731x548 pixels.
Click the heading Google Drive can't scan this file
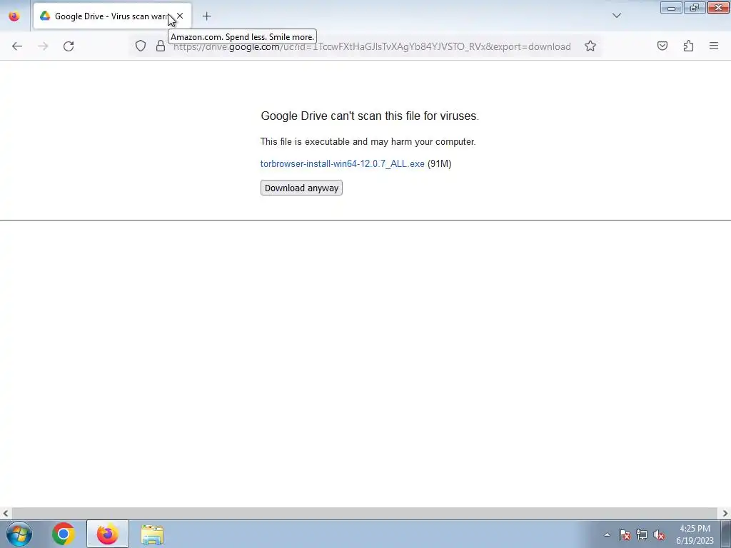click(370, 116)
